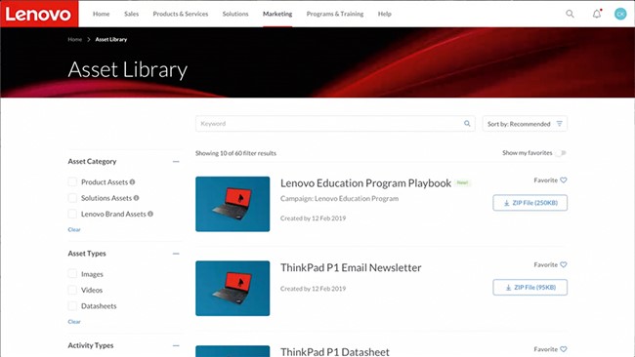Open the Products & Services menu

[x=181, y=14]
